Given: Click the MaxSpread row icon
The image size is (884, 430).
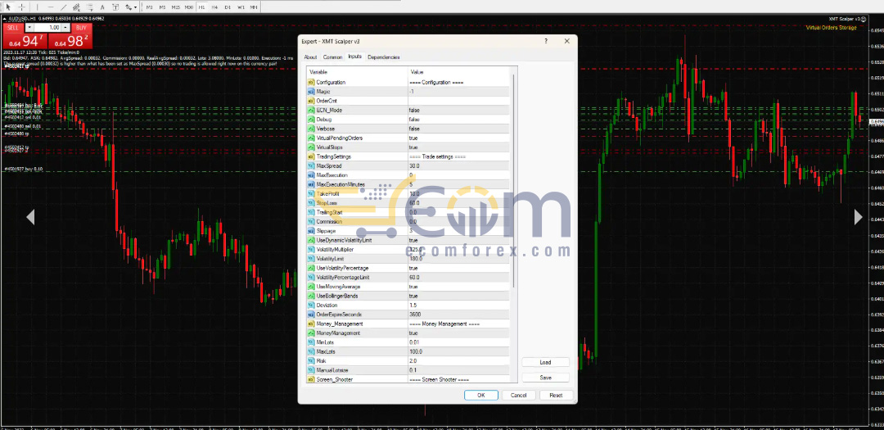Looking at the screenshot, I should point(311,166).
